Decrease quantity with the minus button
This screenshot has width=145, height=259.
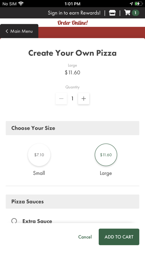[61, 99]
